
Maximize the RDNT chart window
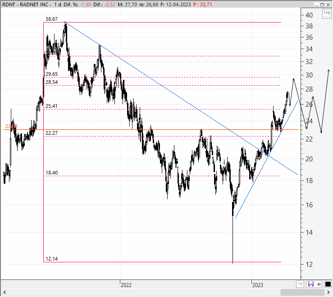pos(322,5)
